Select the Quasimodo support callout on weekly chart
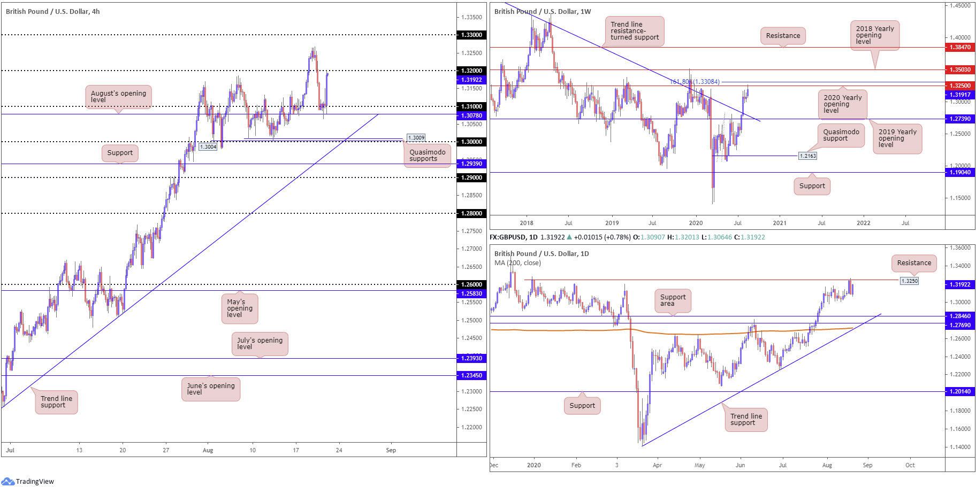 click(841, 135)
